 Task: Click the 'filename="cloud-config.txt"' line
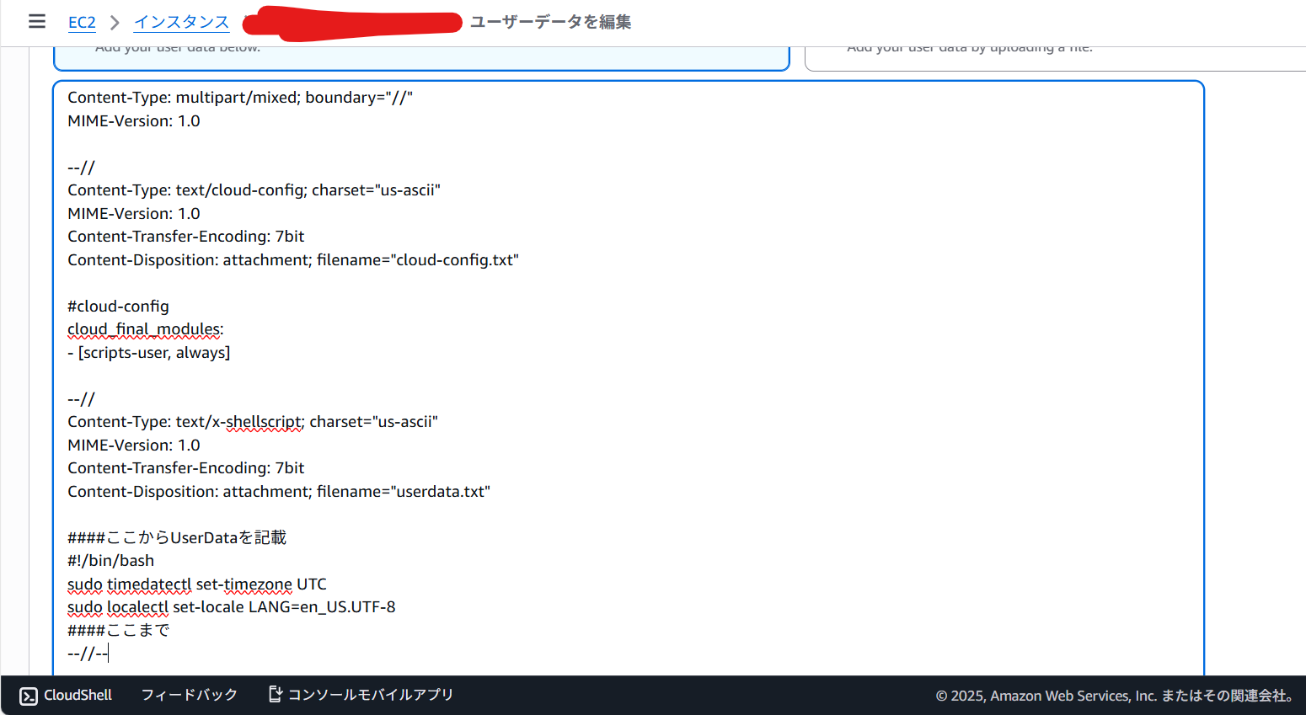click(x=293, y=260)
